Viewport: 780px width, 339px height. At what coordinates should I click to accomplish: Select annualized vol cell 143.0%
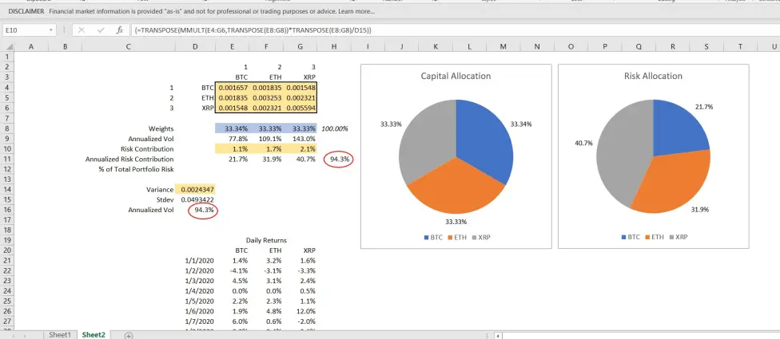click(300, 139)
